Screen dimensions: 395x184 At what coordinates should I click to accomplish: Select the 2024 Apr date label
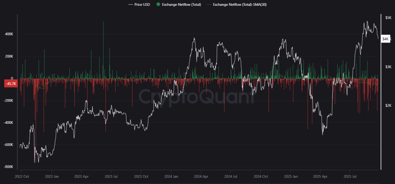200,177
